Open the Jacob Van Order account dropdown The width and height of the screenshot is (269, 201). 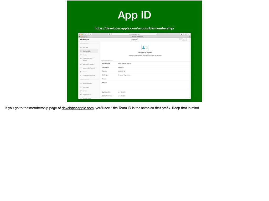[x=184, y=39]
